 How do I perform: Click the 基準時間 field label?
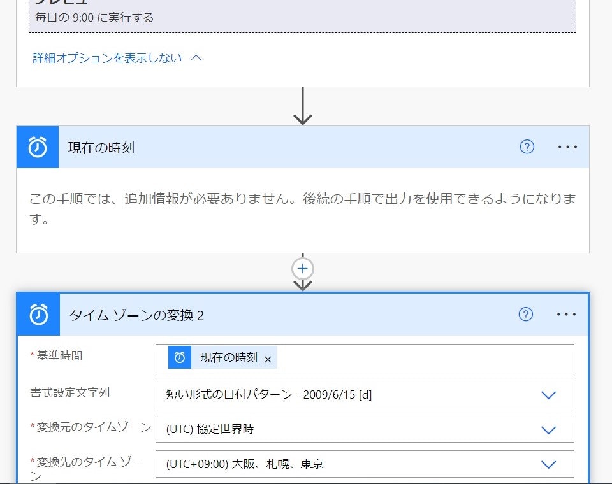click(59, 356)
